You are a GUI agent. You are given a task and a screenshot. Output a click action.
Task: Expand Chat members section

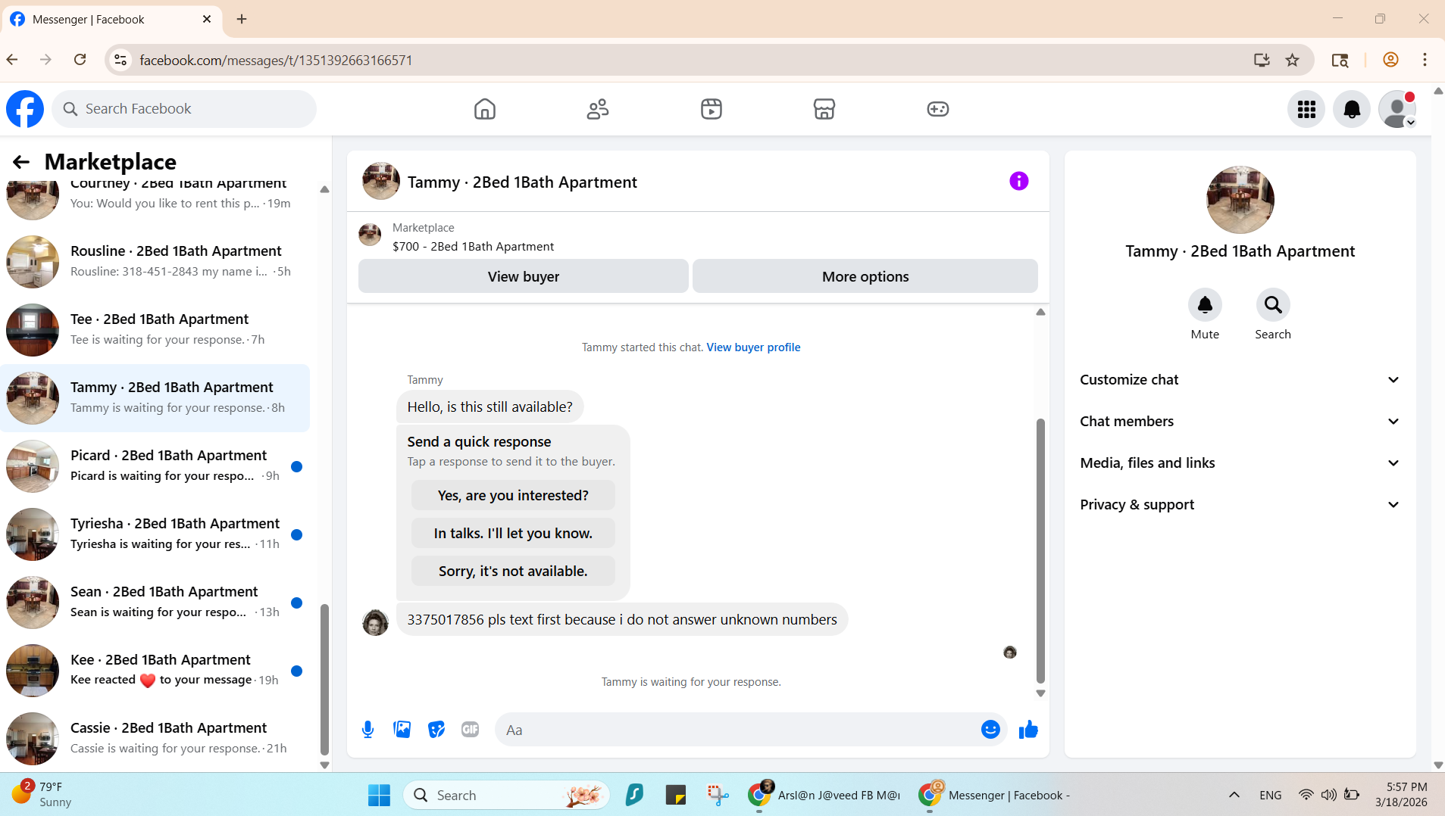[1240, 422]
